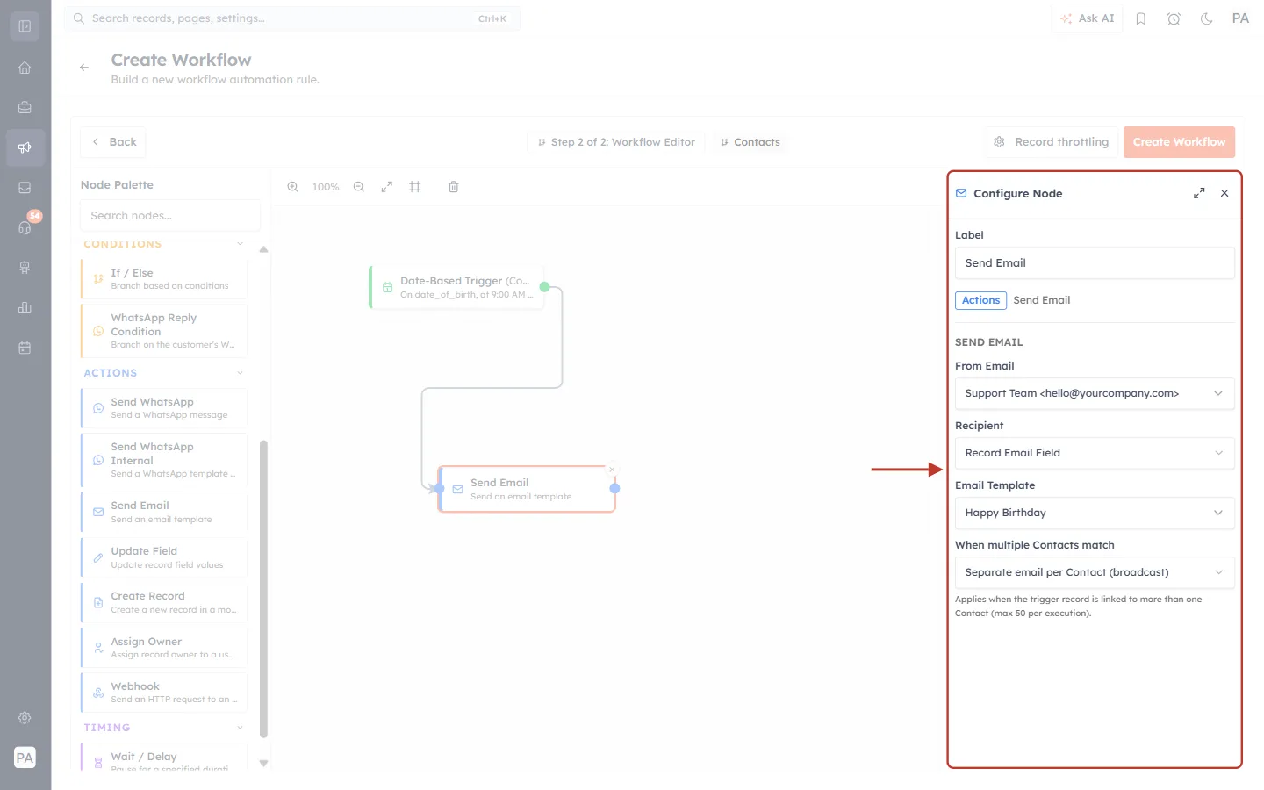The width and height of the screenshot is (1264, 790).
Task: Collapse the ACTIONS section in palette
Action: [x=240, y=373]
